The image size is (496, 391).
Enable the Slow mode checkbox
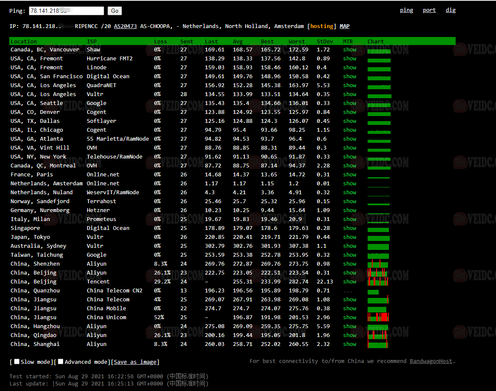[x=17, y=362]
